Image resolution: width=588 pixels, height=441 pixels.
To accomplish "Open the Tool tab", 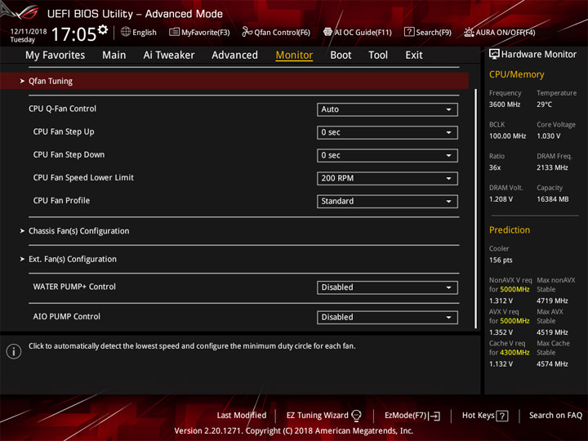I will (378, 56).
